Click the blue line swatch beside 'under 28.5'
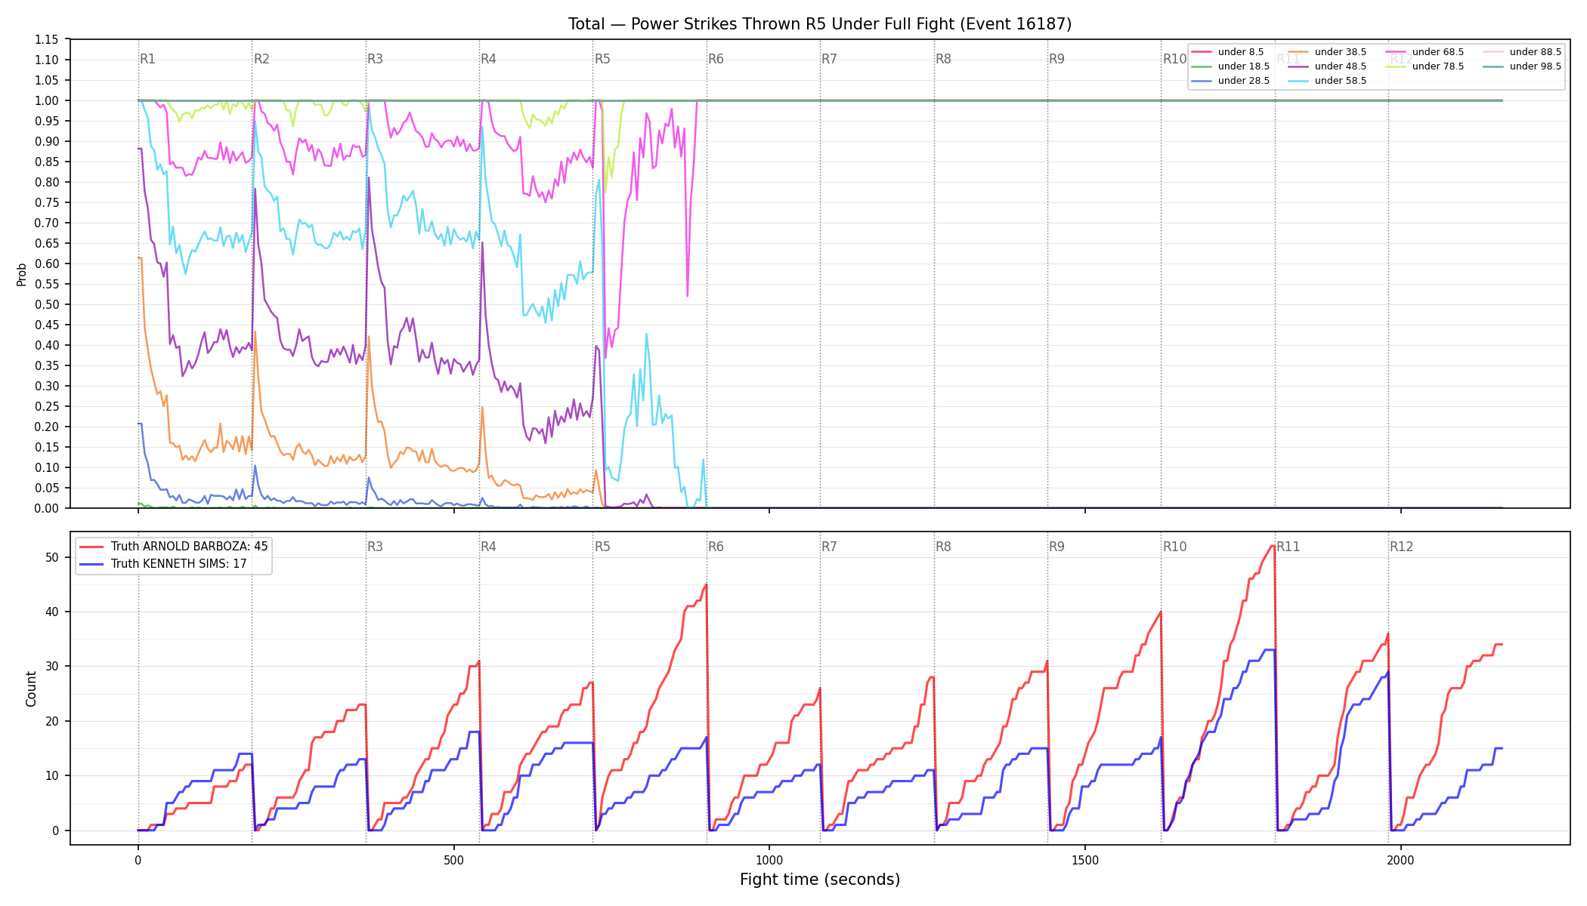 (1202, 81)
